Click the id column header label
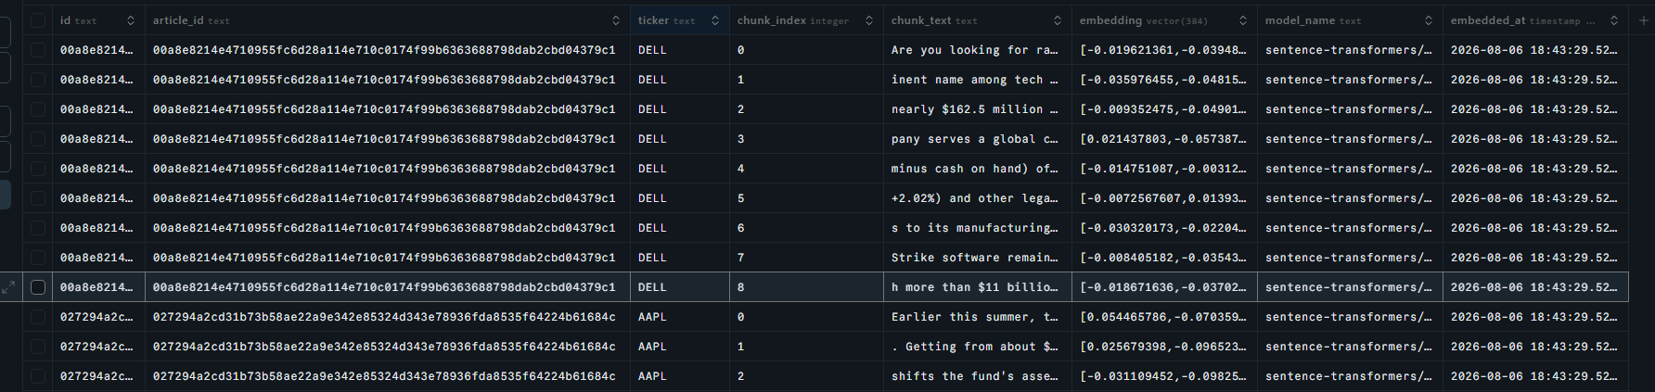 pyautogui.click(x=78, y=20)
